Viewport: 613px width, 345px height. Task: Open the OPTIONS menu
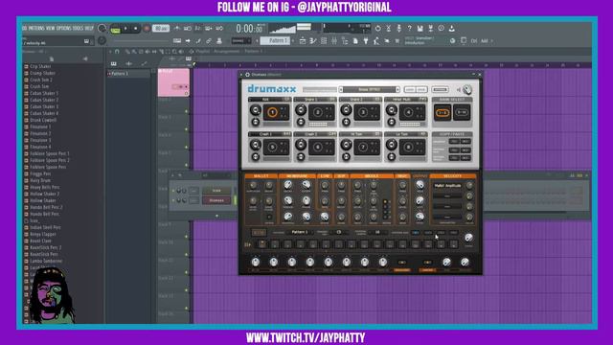tap(64, 28)
